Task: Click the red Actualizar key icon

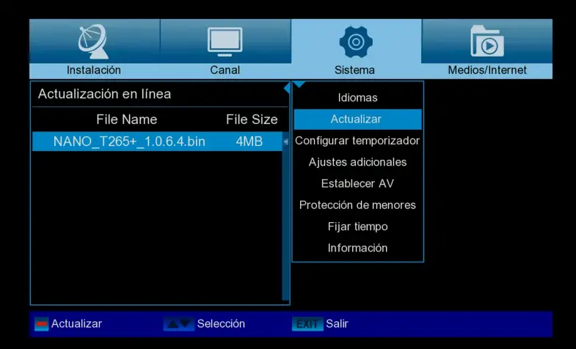Action: pyautogui.click(x=42, y=324)
